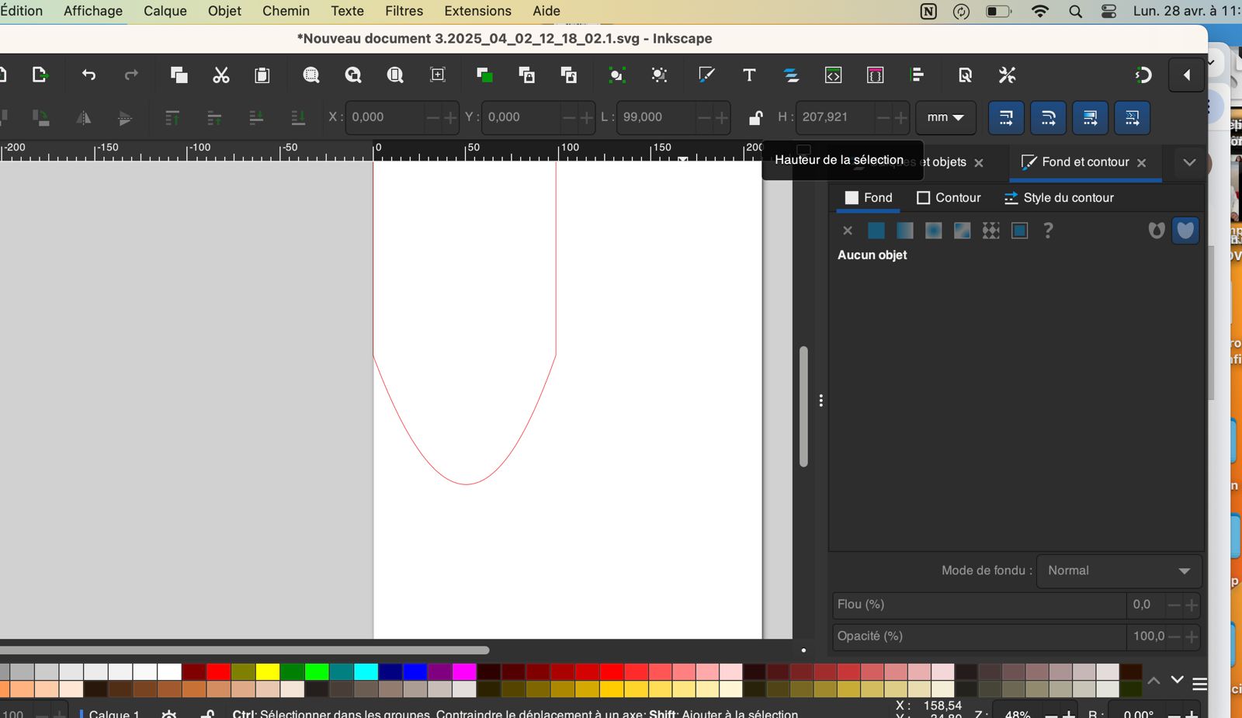Open the Style du contour tab
1242x718 pixels.
pos(1059,198)
